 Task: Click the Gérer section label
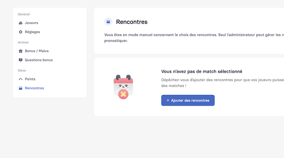point(22,70)
